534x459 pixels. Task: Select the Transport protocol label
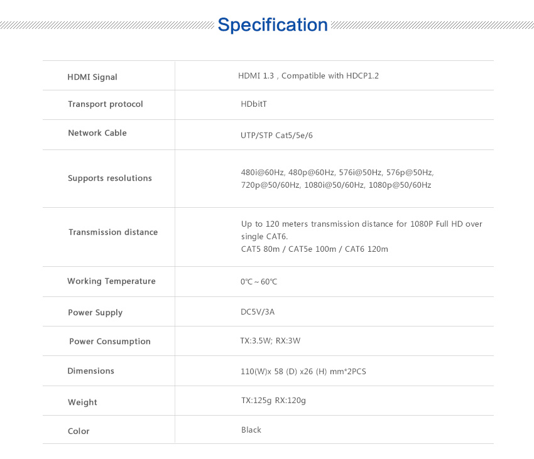106,104
